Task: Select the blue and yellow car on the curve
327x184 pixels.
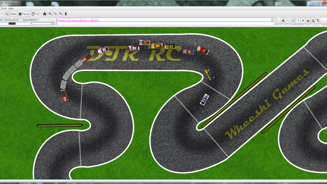Action: 209,74
